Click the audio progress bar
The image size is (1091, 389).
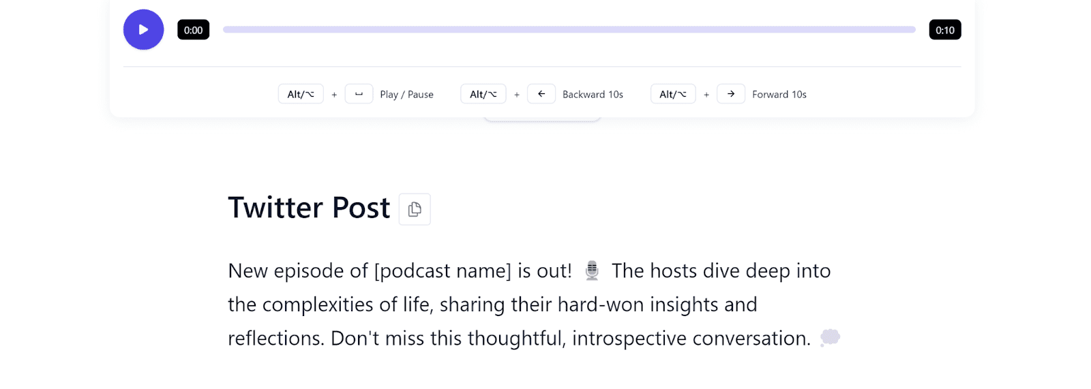pos(569,29)
